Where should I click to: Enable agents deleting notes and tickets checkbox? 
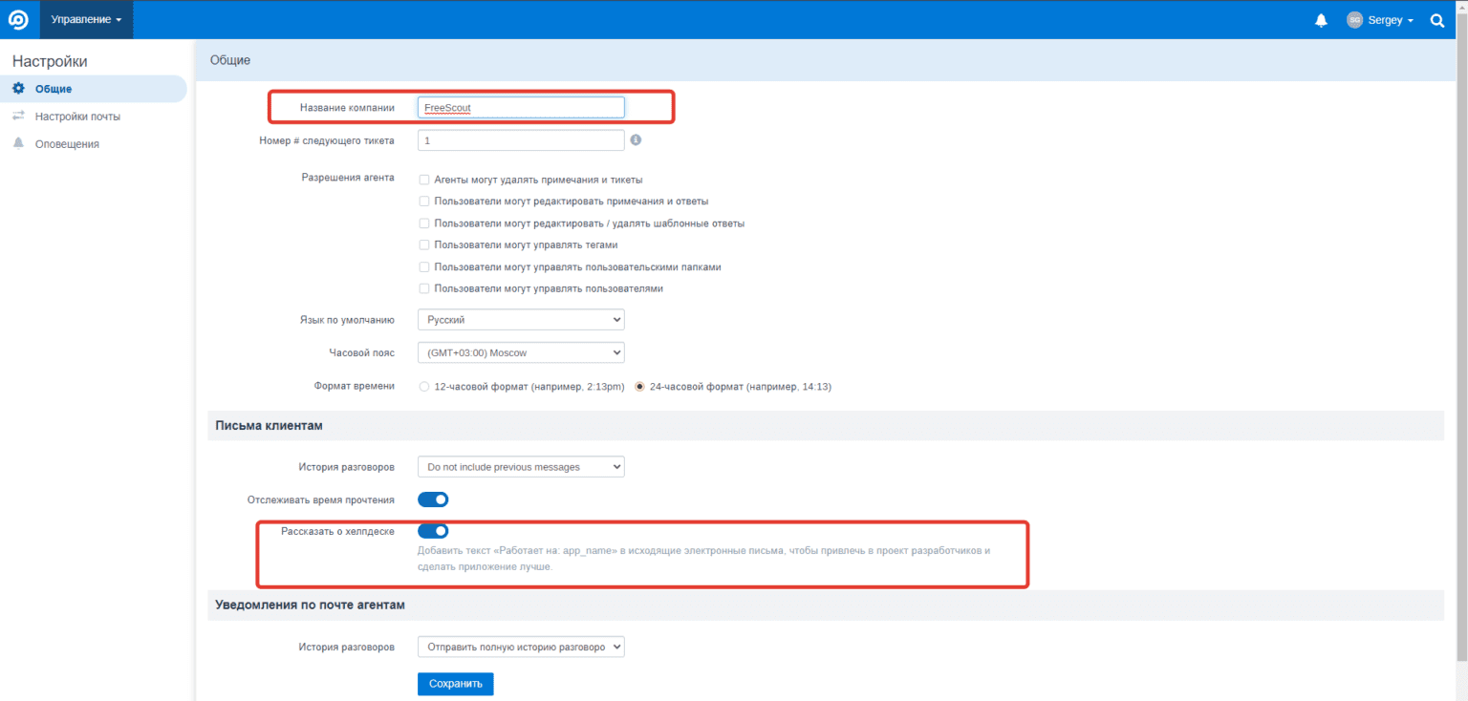424,180
